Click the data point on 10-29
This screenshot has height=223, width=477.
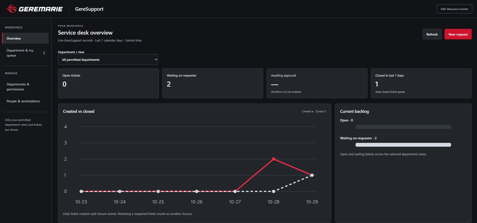tap(312, 175)
